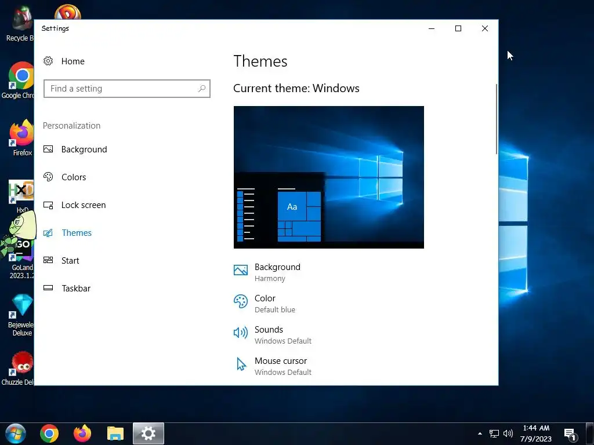Open Home gear icon in Settings

coord(48,61)
